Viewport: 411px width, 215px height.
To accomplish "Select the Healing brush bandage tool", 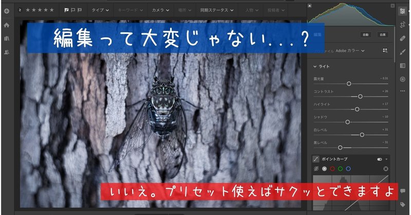I will [403, 38].
